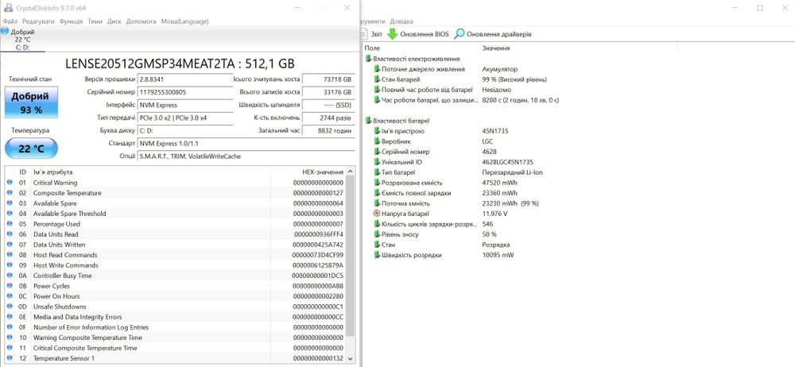The image size is (795, 367).
Task: Click the magnifier icon for Оновлення драйверів
Action: pos(460,34)
